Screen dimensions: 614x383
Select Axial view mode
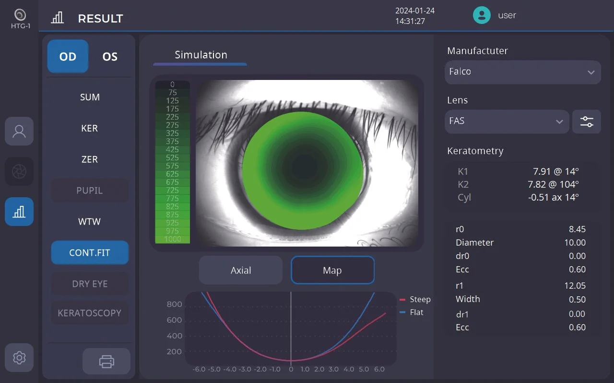[x=241, y=270]
